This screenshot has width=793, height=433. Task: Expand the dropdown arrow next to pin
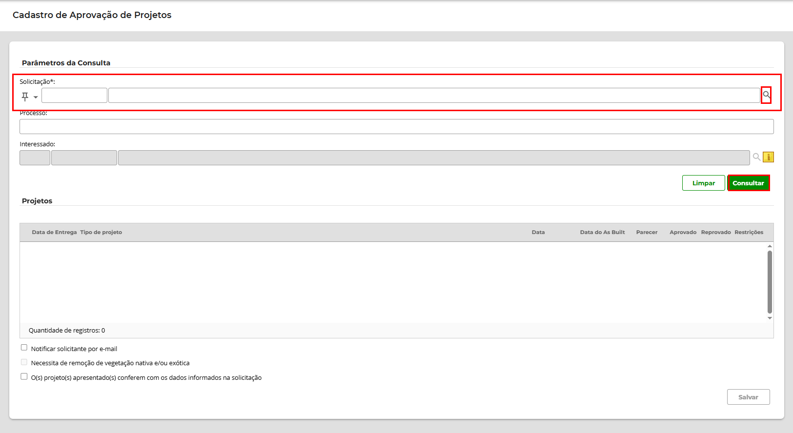(36, 97)
